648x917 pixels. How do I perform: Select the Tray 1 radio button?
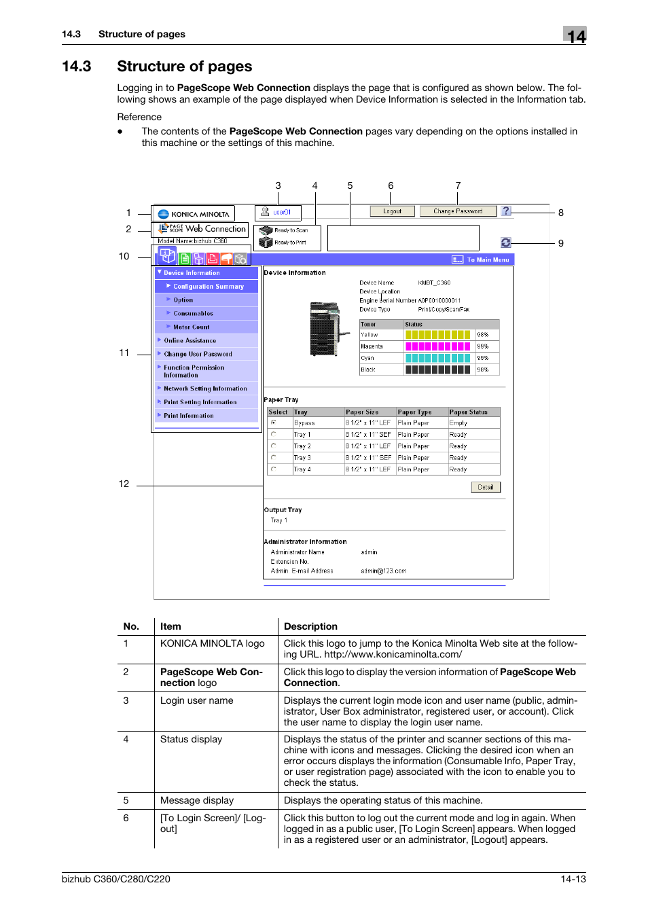click(x=274, y=434)
